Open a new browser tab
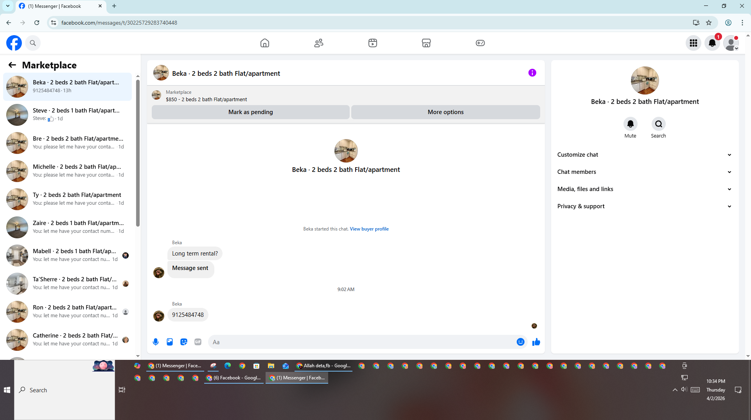Screen dimensions: 751x420 (114, 6)
